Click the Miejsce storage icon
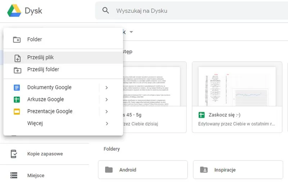 (x=14, y=176)
